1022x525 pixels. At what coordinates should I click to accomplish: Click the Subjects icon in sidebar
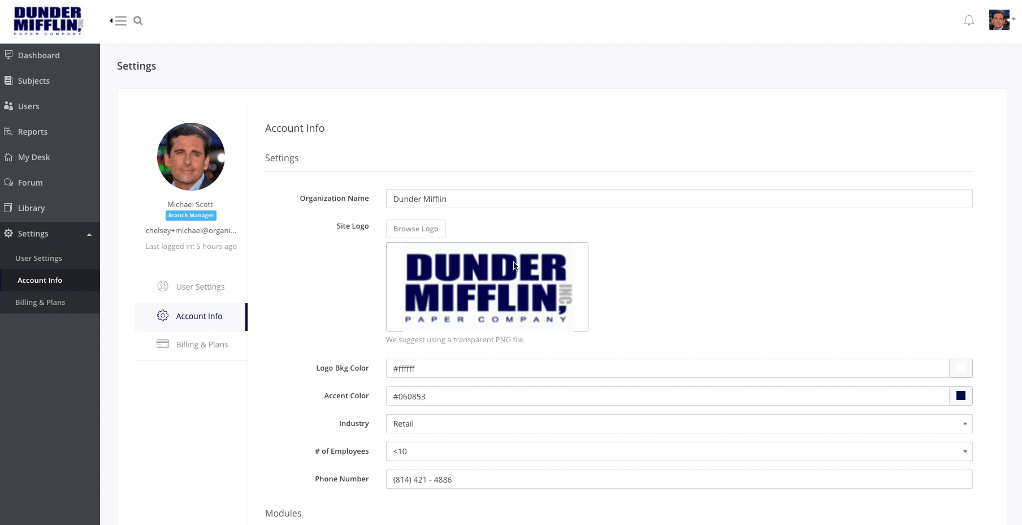(8, 80)
